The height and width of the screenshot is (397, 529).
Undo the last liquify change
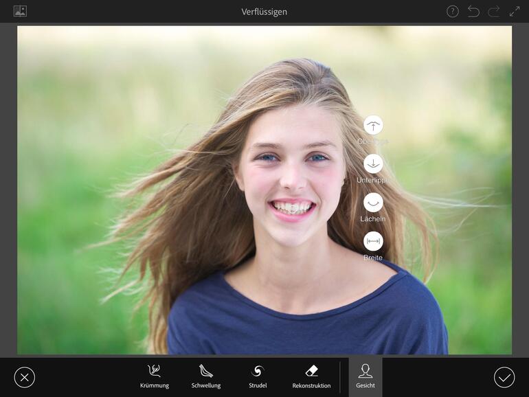pyautogui.click(x=473, y=12)
